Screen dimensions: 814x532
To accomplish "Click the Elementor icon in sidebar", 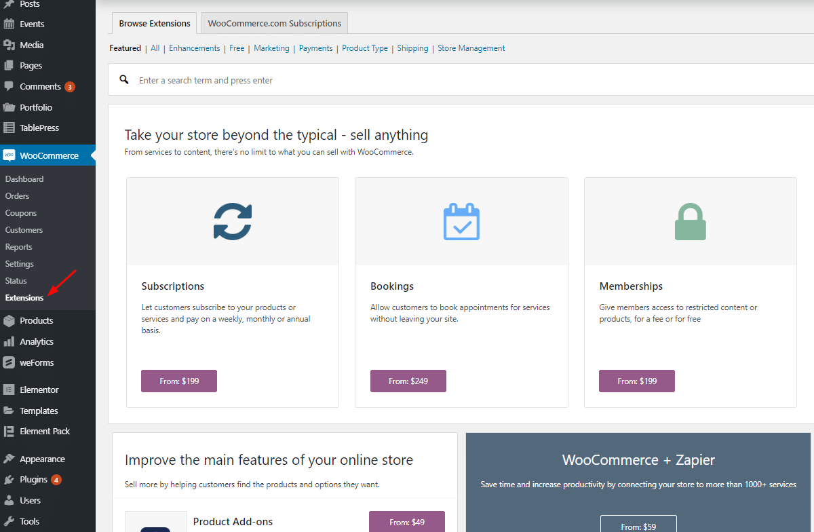I will point(9,389).
